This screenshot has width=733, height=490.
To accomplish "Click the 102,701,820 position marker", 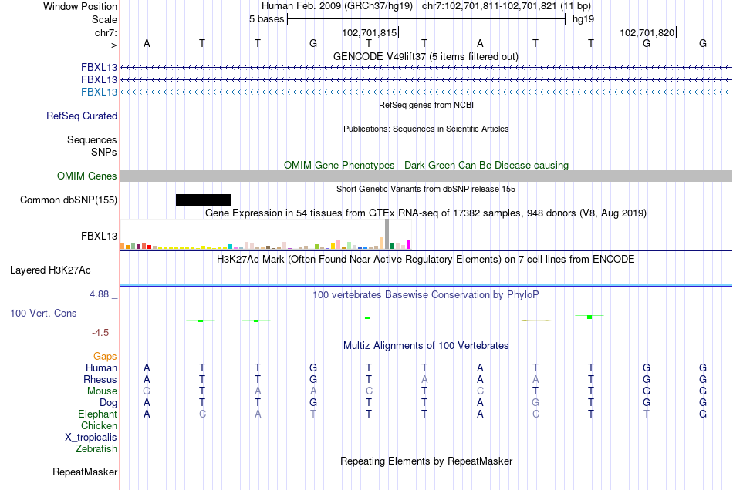I will tap(647, 32).
